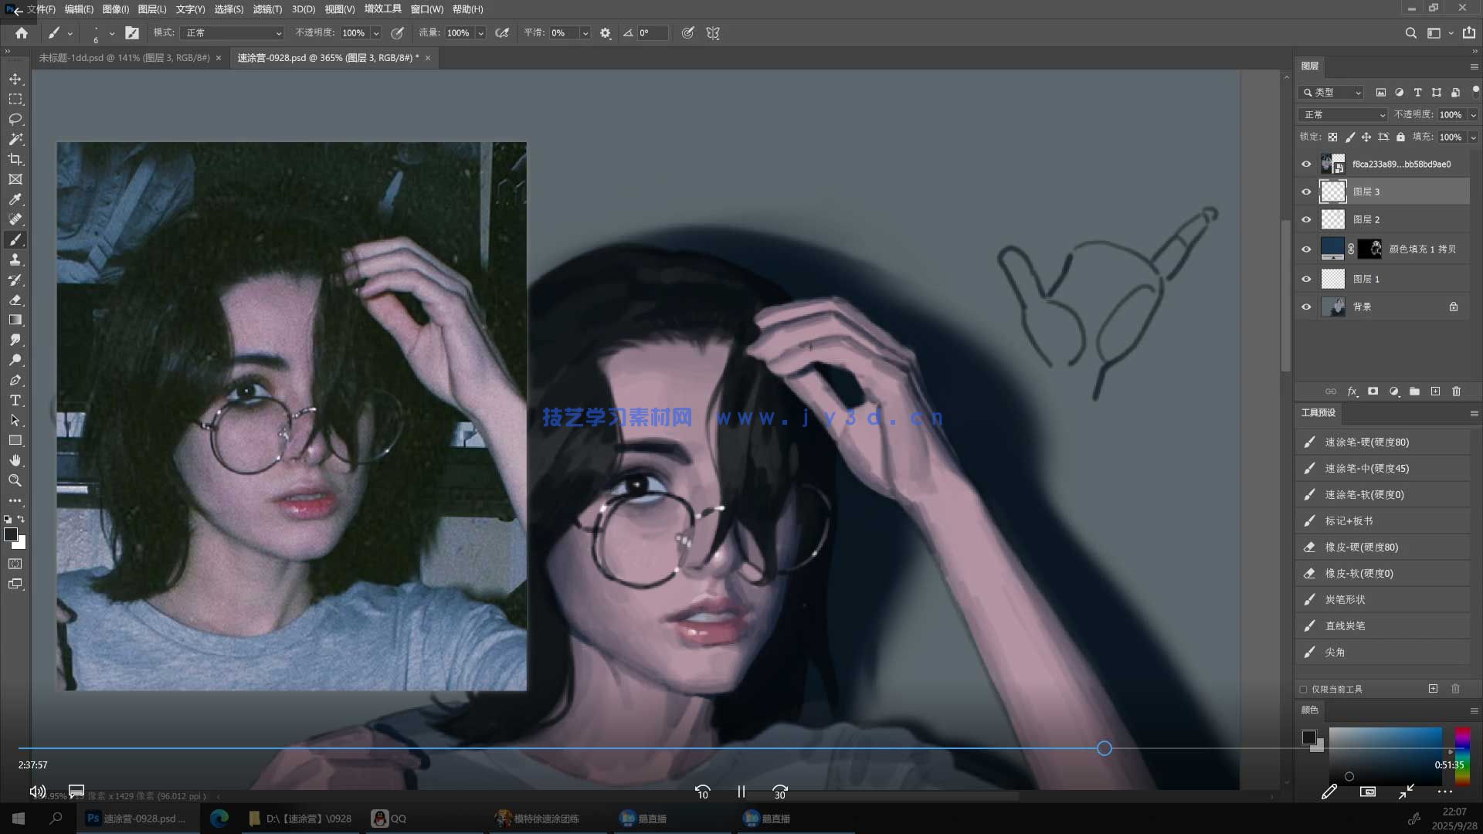Toggle visibility of 背景 layer

tap(1306, 307)
